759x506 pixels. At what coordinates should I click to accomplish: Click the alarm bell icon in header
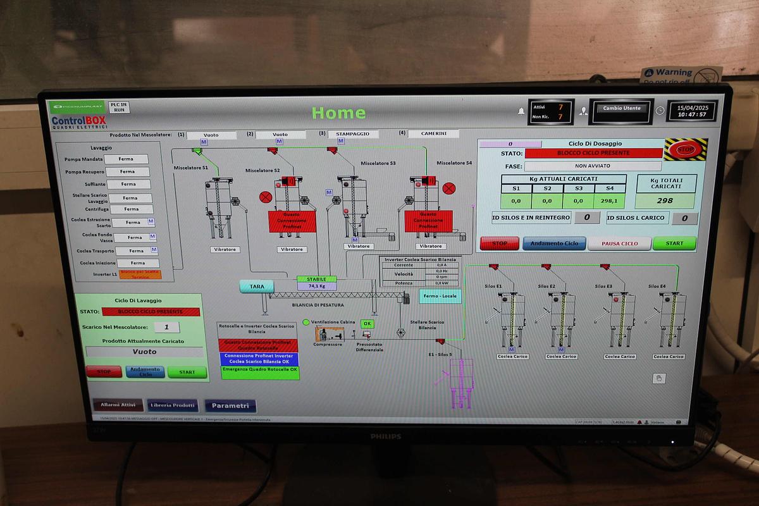click(x=521, y=111)
